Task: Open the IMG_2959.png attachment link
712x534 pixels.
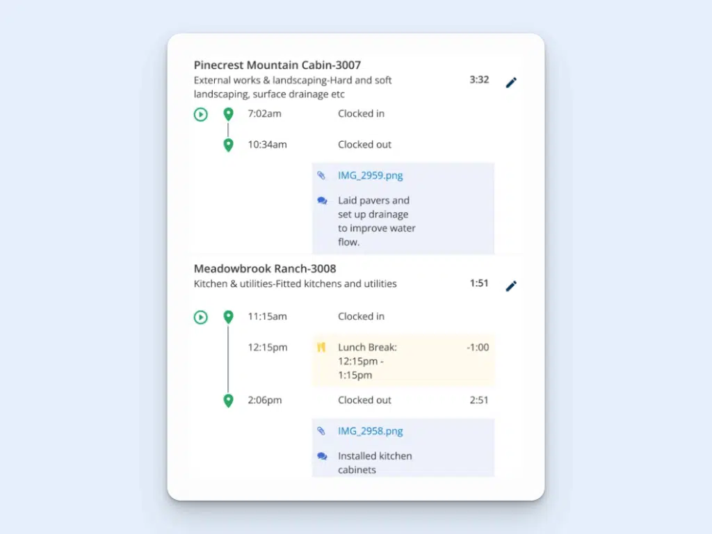Action: pos(370,175)
